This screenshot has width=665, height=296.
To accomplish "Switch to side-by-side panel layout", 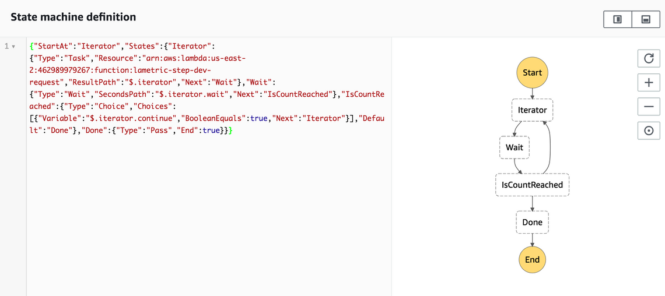I will point(617,19).
